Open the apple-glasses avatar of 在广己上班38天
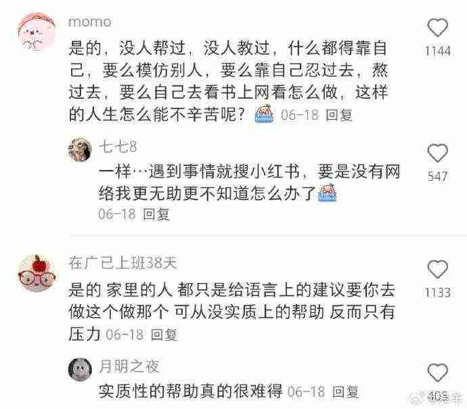Image resolution: width=467 pixels, height=409 pixels. pyautogui.click(x=37, y=273)
